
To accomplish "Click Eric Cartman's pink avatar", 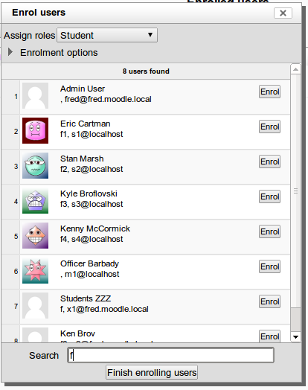I will tap(35, 131).
